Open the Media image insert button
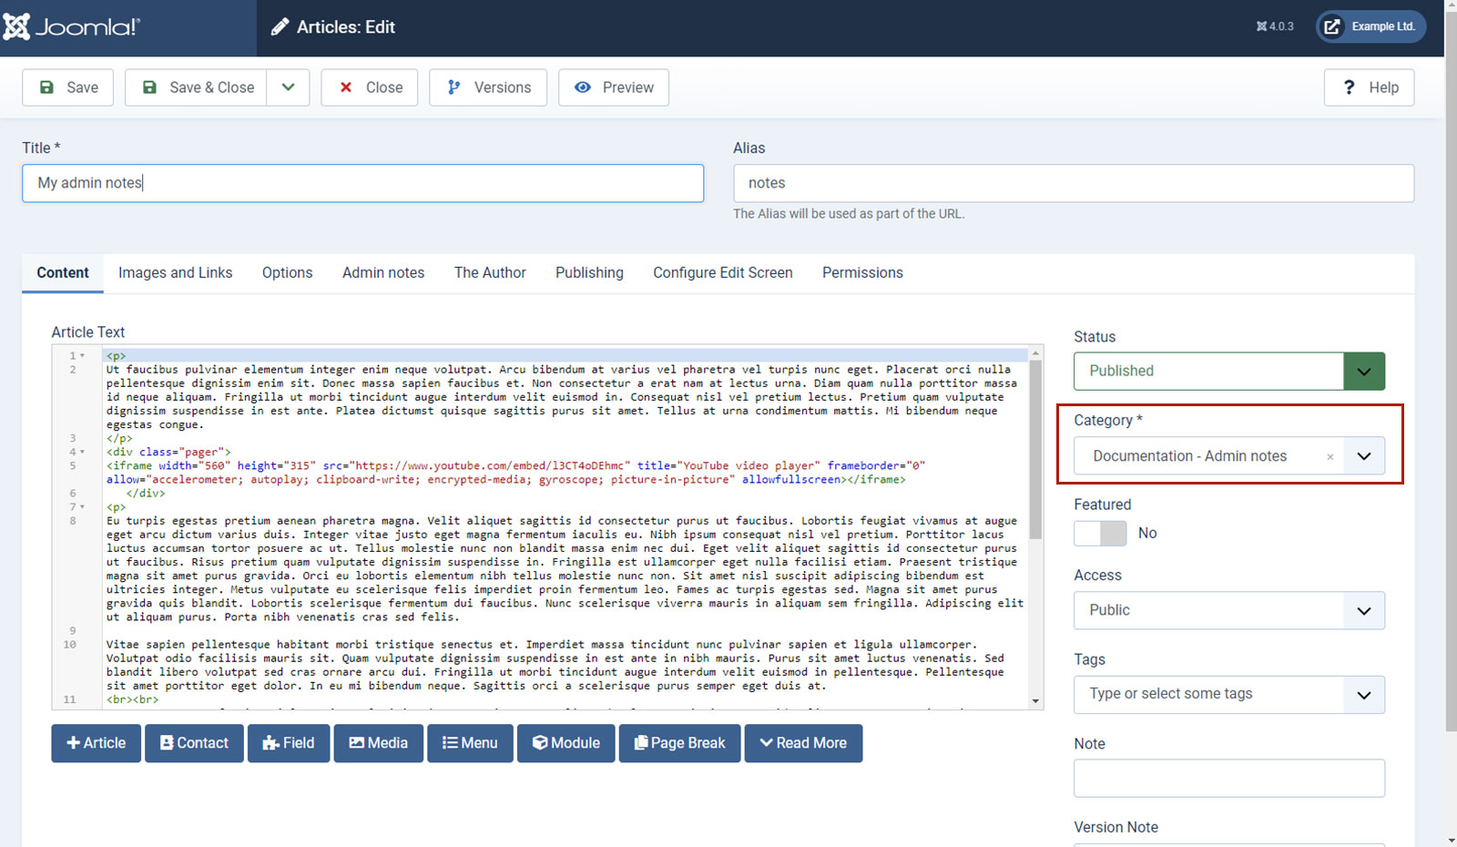 [x=378, y=743]
